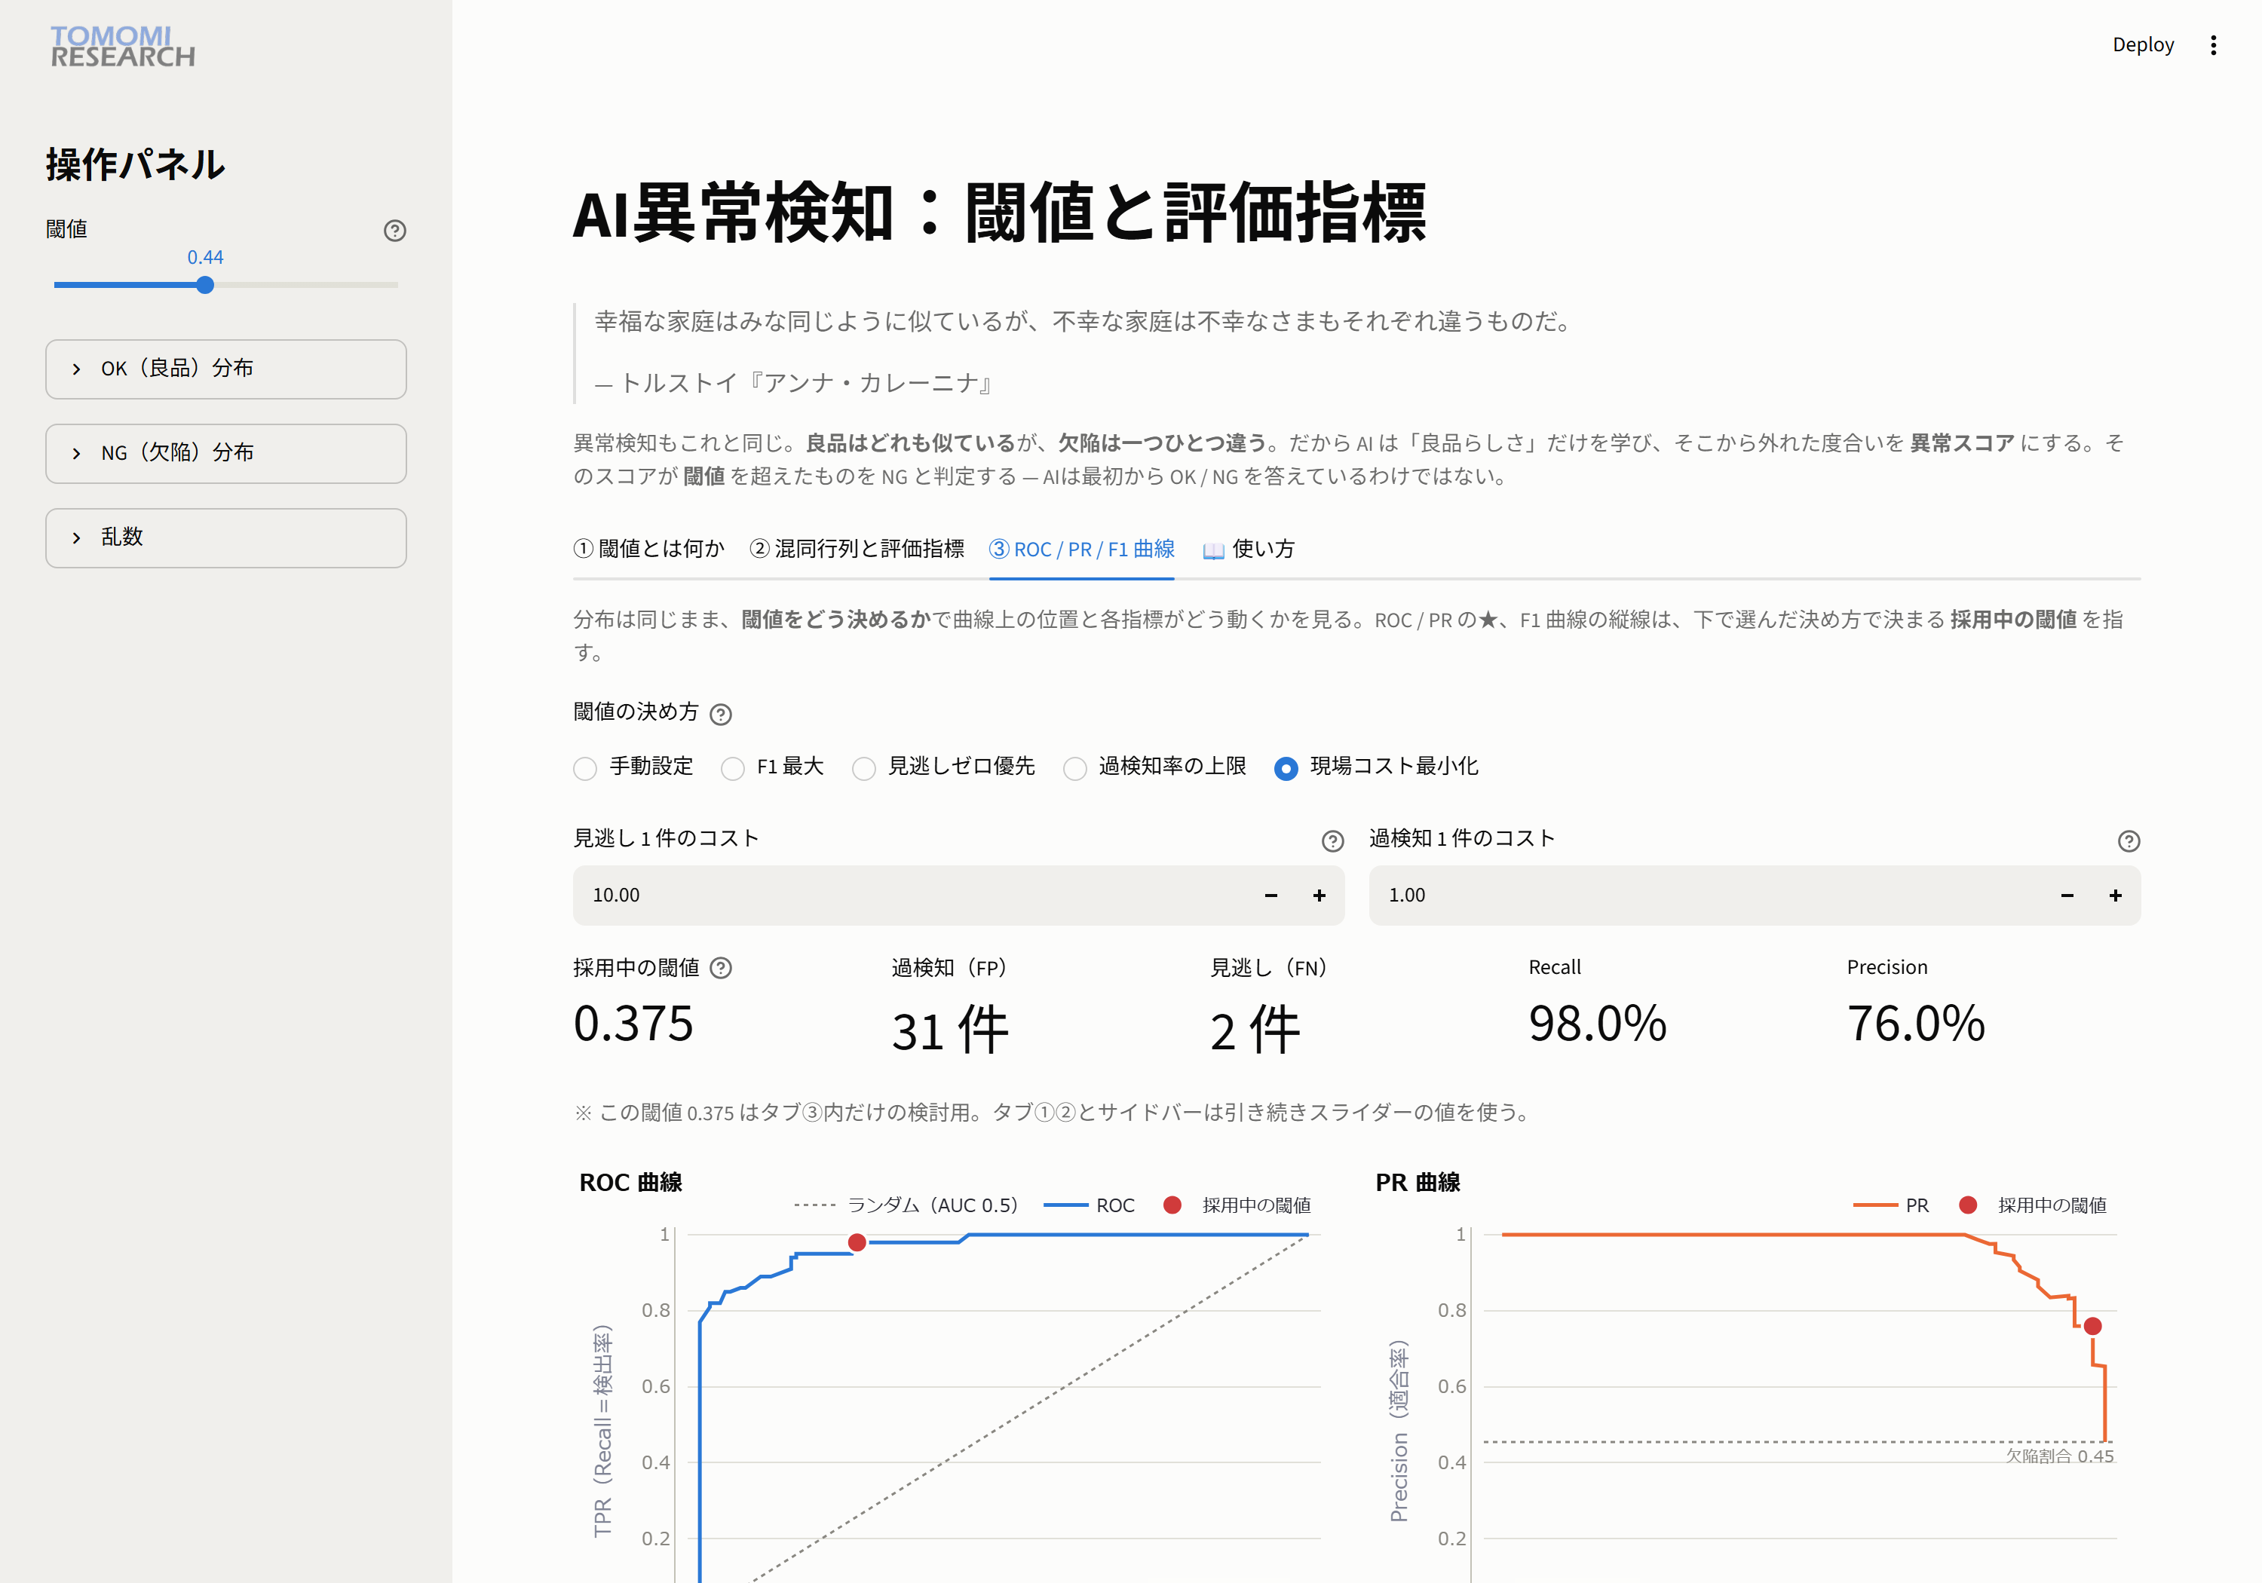Increase 見逃し cost with plus button
Viewport: 2262px width, 1583px height.
[x=1319, y=896]
